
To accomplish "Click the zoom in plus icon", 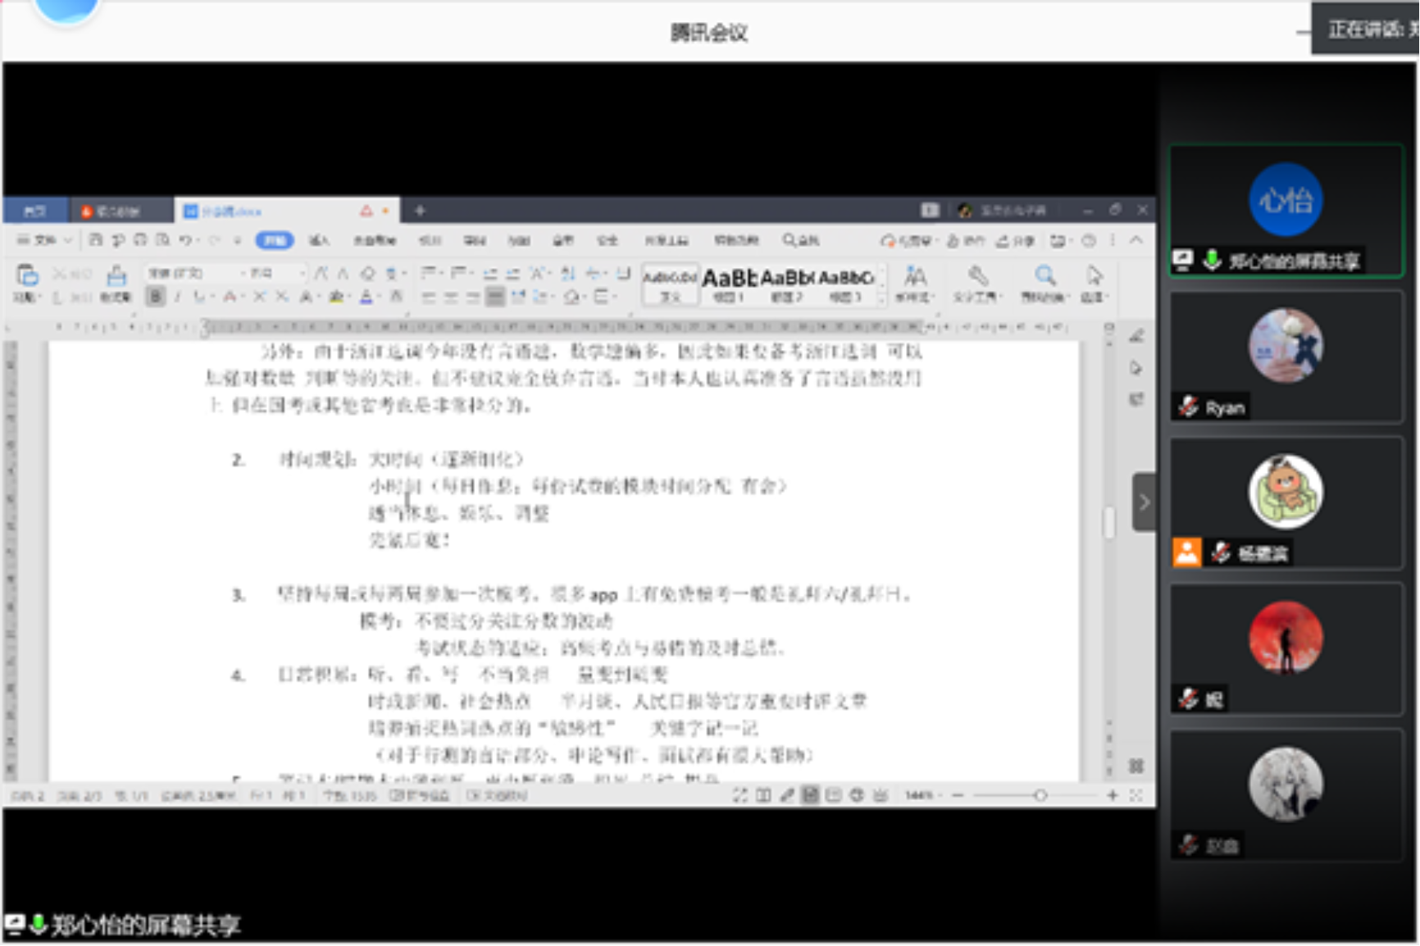I will tap(1113, 795).
